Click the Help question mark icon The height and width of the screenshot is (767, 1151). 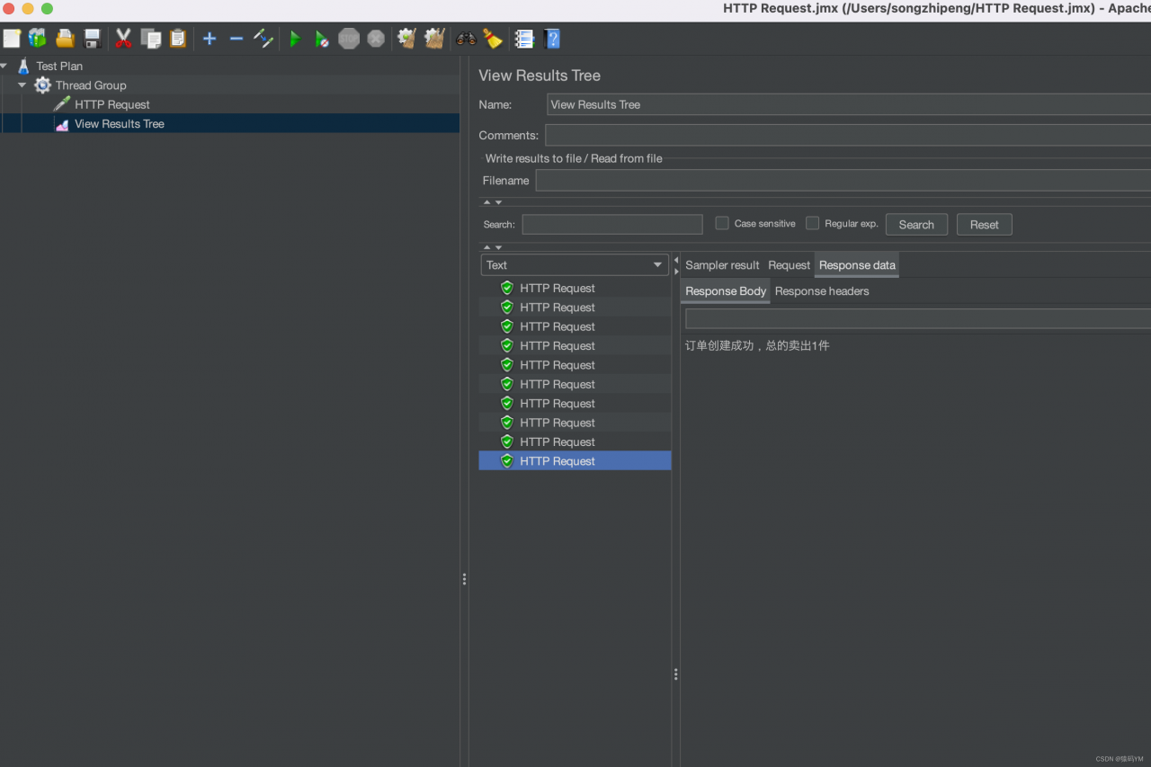pos(552,39)
